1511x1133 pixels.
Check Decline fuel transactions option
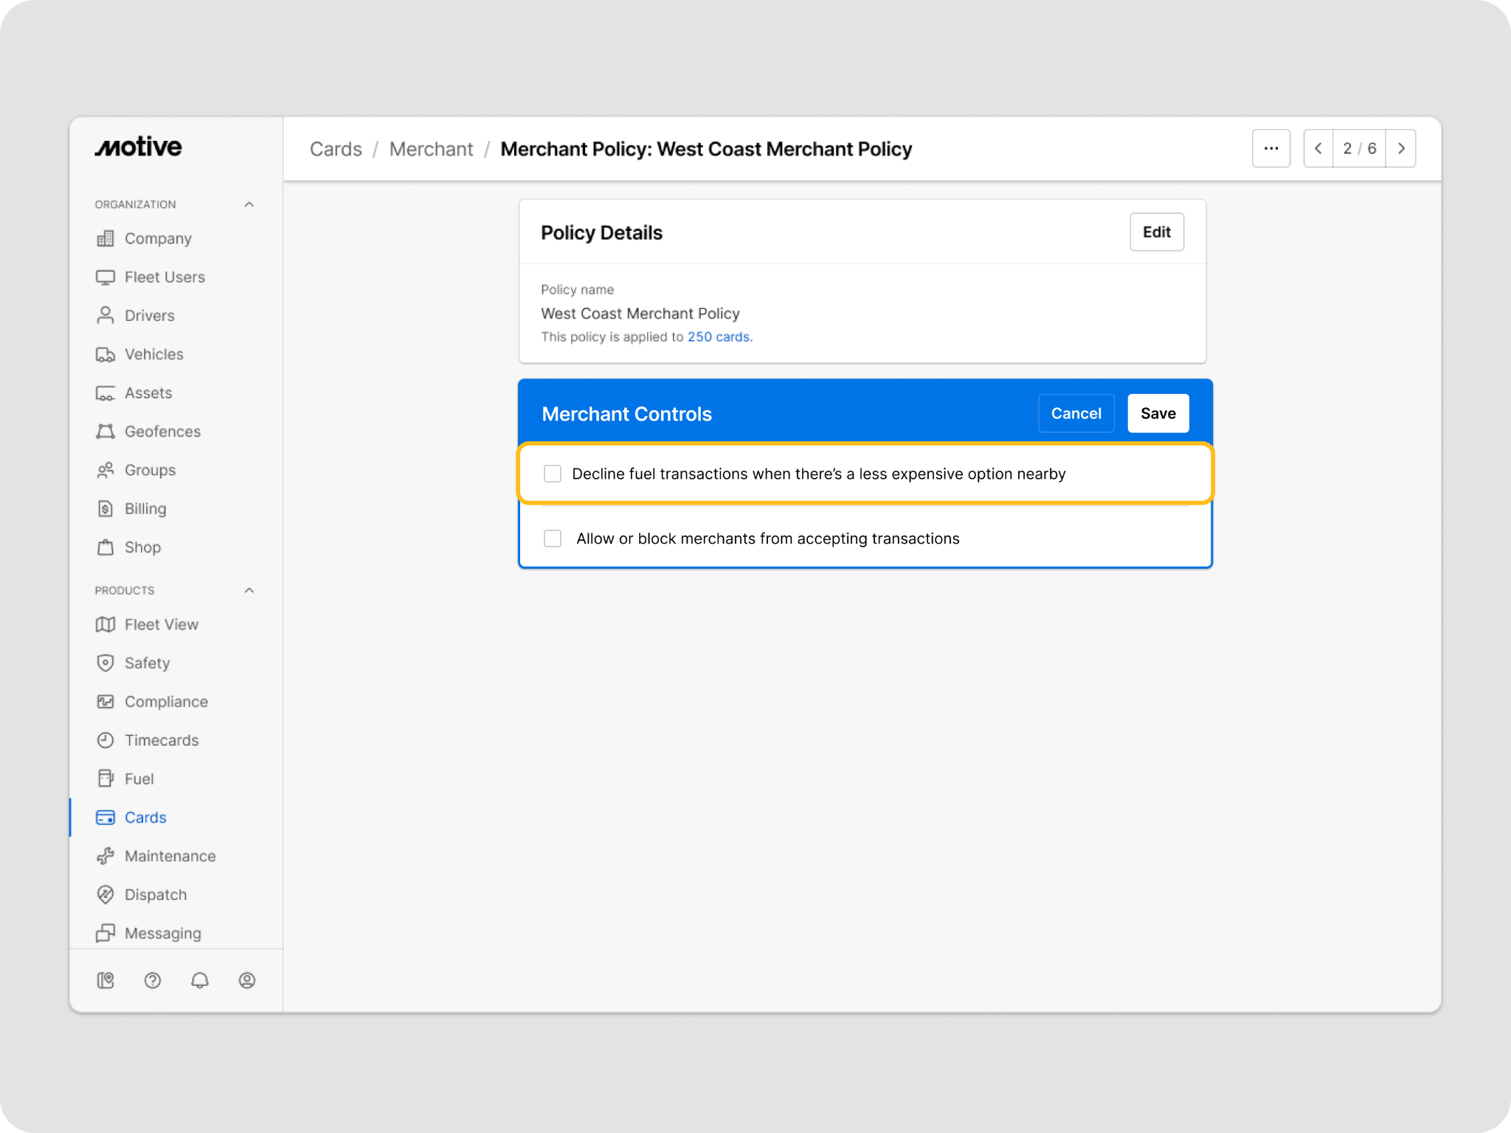(x=553, y=474)
